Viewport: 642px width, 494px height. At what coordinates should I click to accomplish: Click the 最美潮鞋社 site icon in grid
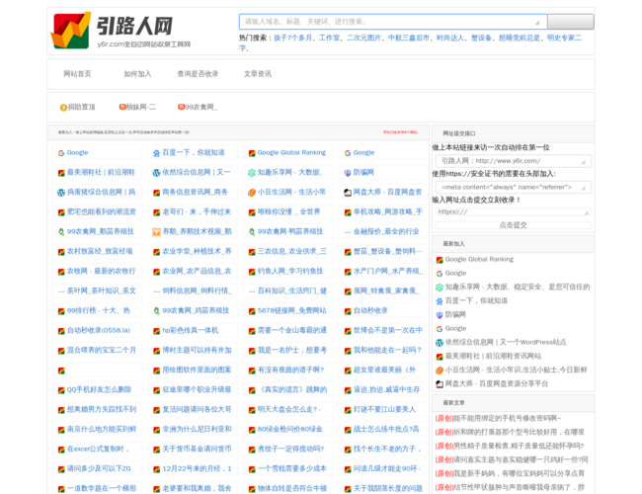pyautogui.click(x=61, y=173)
